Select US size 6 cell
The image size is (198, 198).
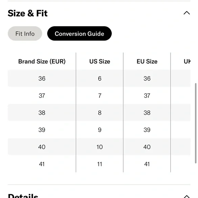tap(100, 79)
